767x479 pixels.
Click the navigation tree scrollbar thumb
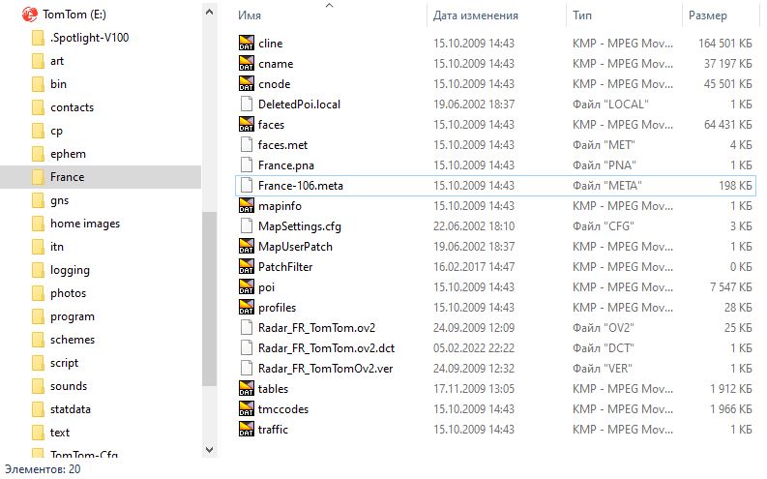(209, 298)
